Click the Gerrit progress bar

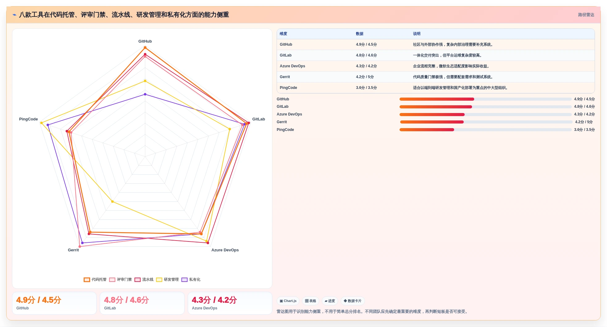pyautogui.click(x=486, y=122)
